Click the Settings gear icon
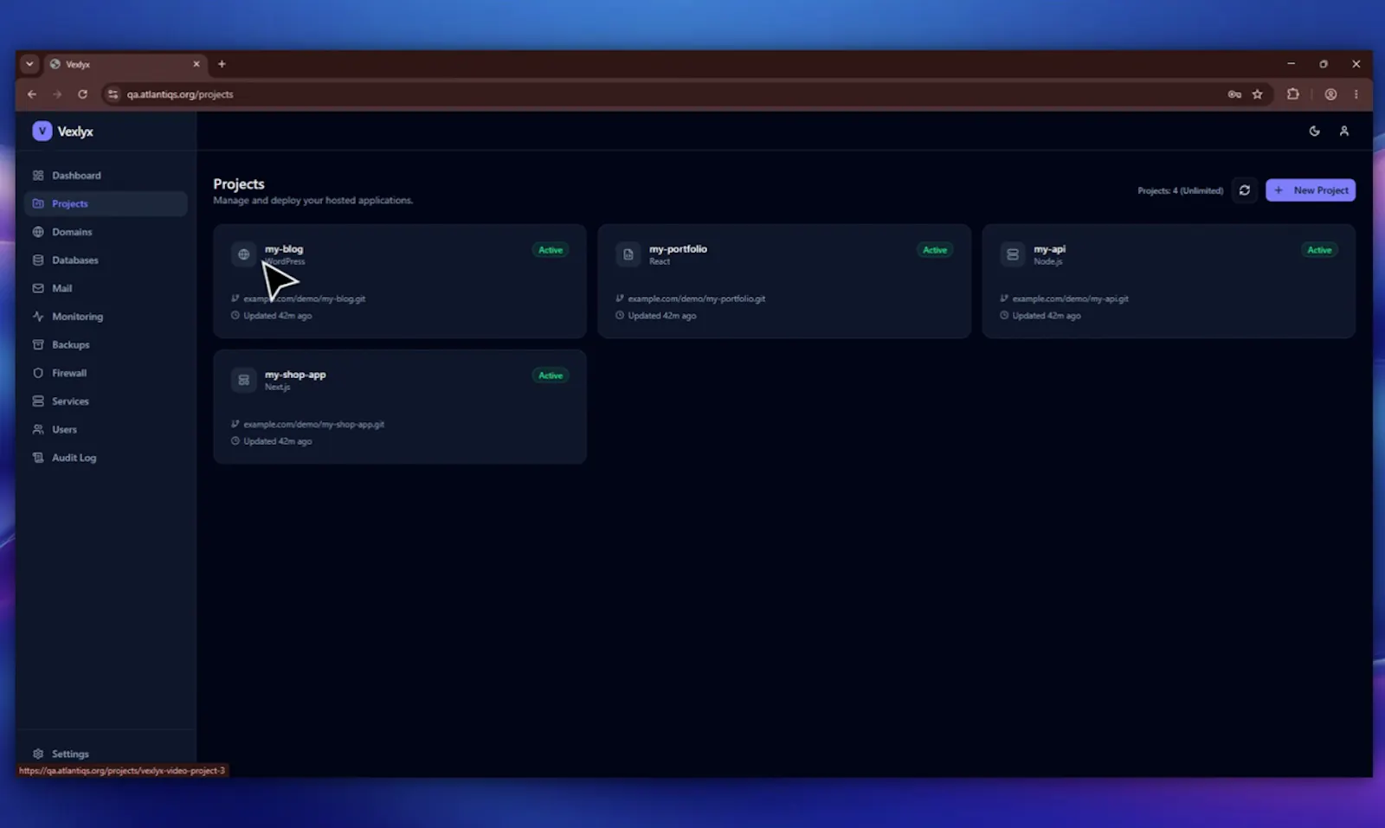 tap(38, 754)
